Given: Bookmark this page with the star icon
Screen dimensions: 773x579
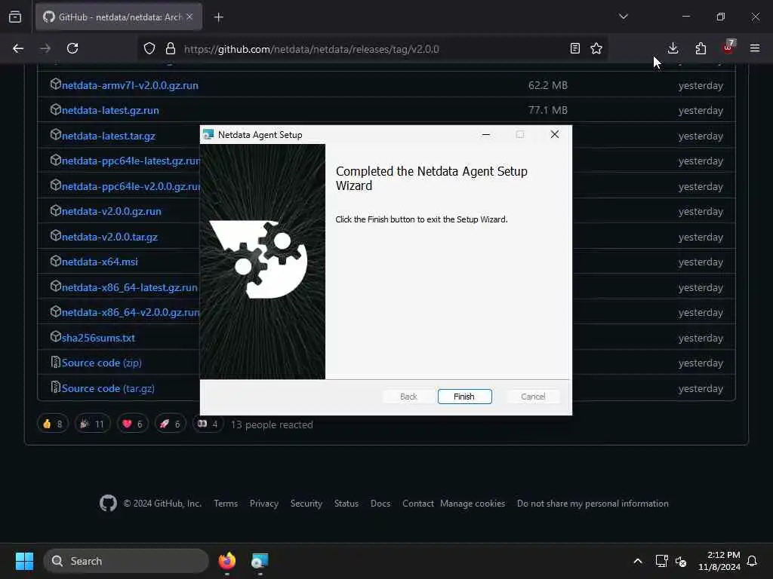Looking at the screenshot, I should click(x=596, y=48).
